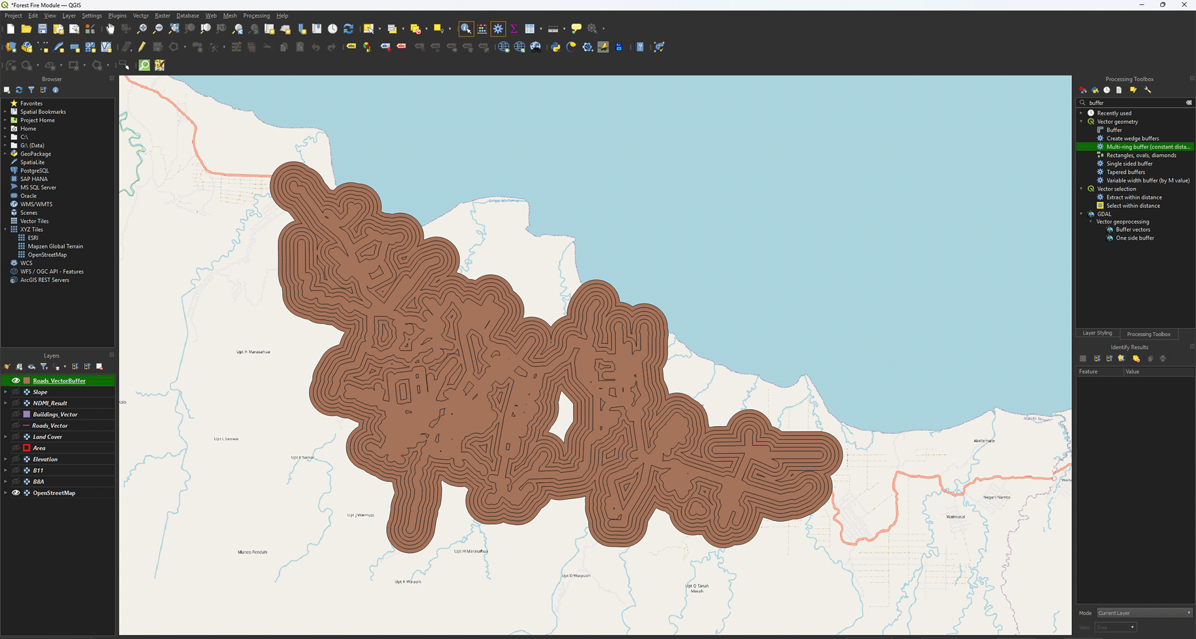This screenshot has width=1196, height=639.
Task: Click the Zoom In magnifier tool
Action: click(x=142, y=29)
